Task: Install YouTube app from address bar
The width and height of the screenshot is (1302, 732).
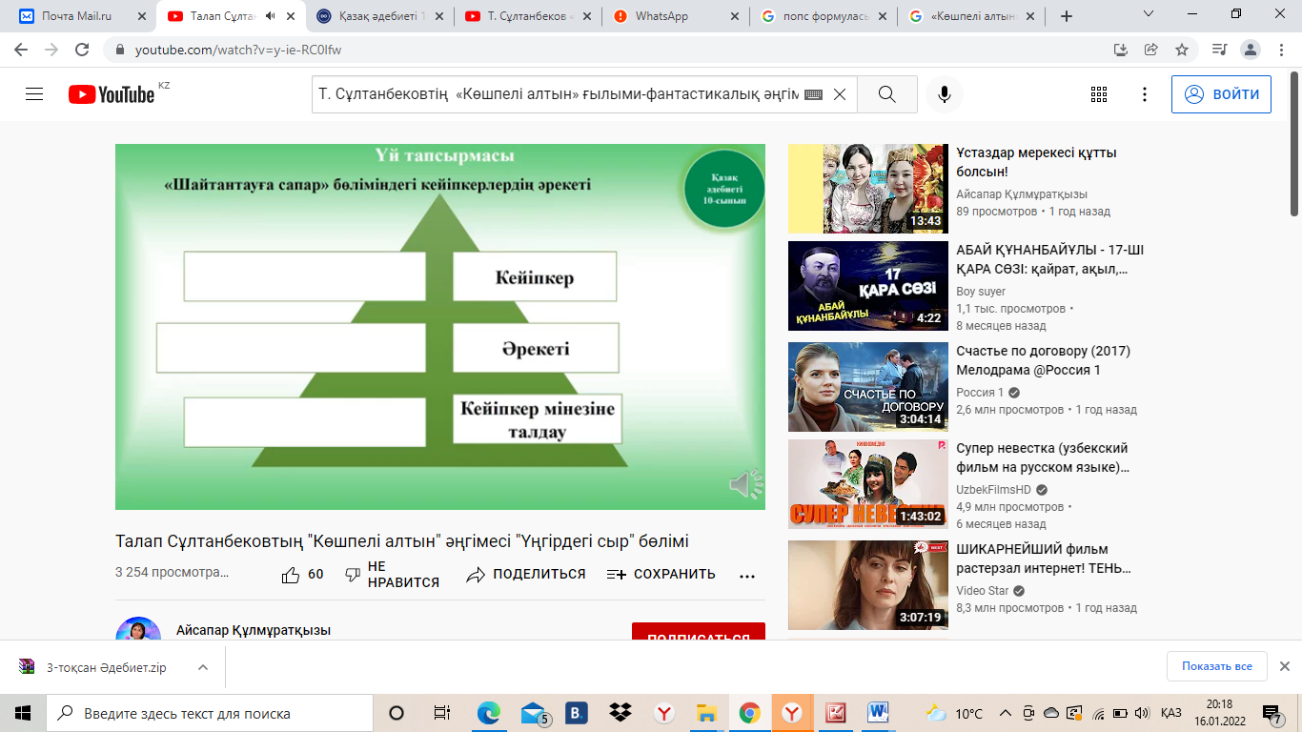Action: point(1121,50)
